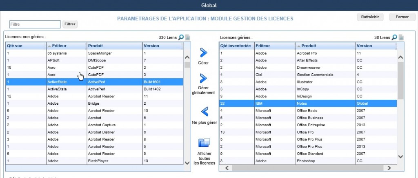Click the Ne plus gérer left arrow
Screen dimensions: 418x178
[204, 111]
